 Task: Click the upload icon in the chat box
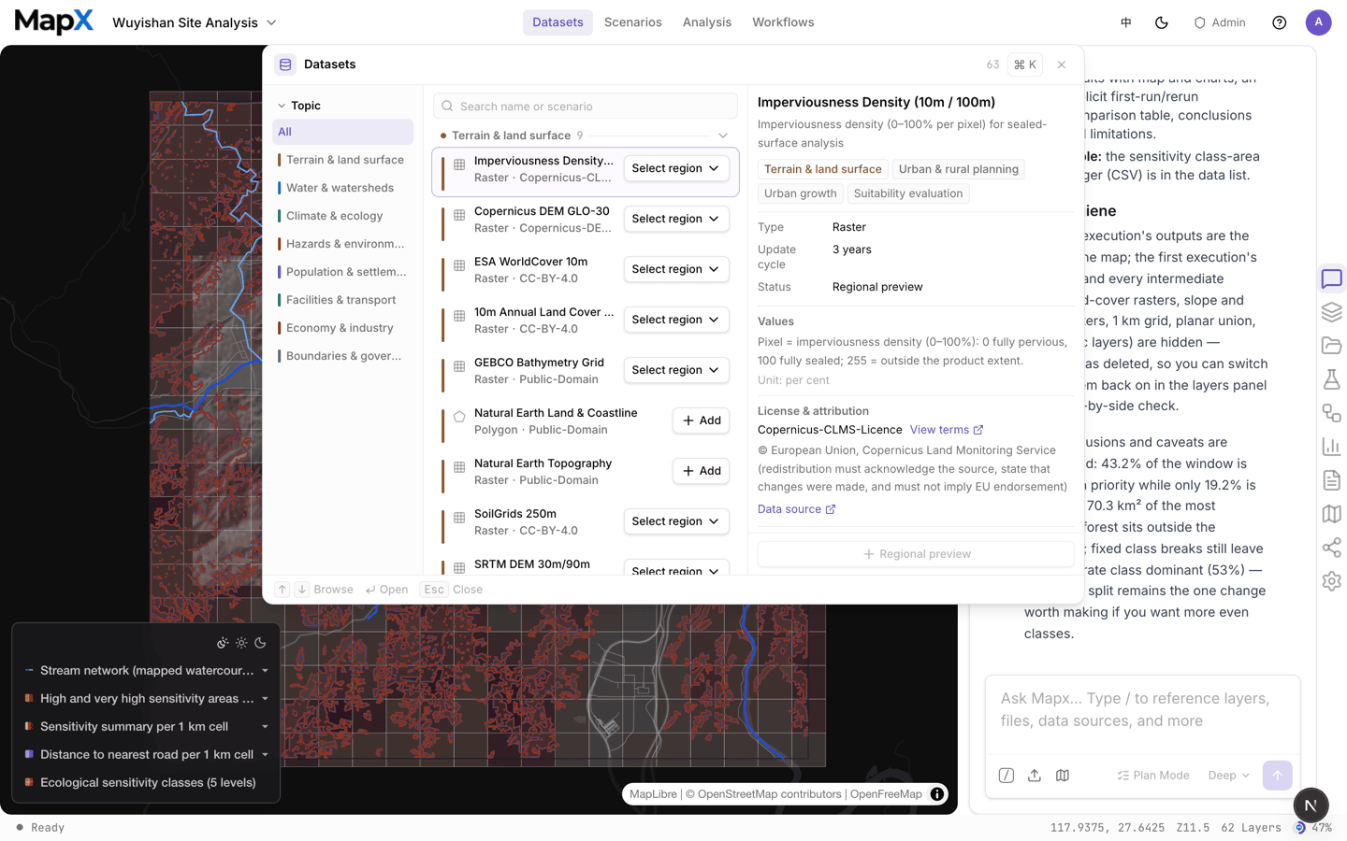point(1035,776)
